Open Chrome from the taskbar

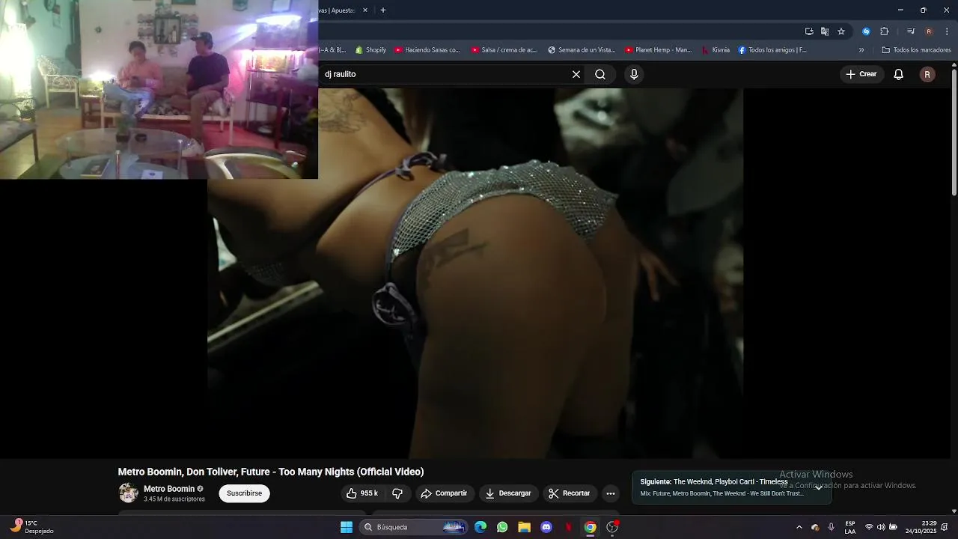point(591,527)
